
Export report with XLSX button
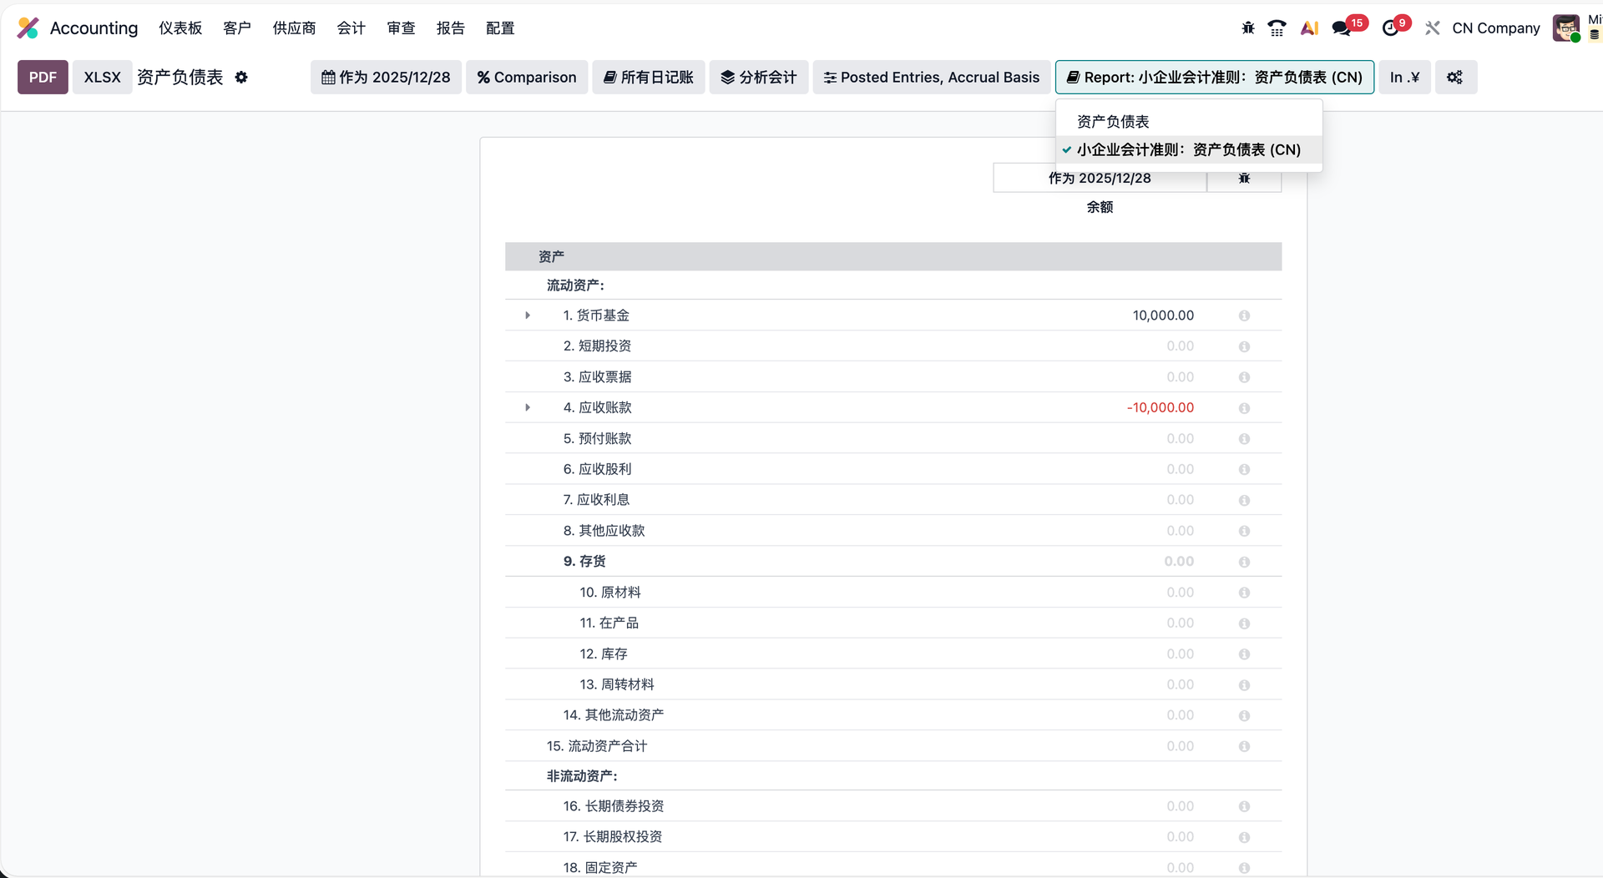102,78
